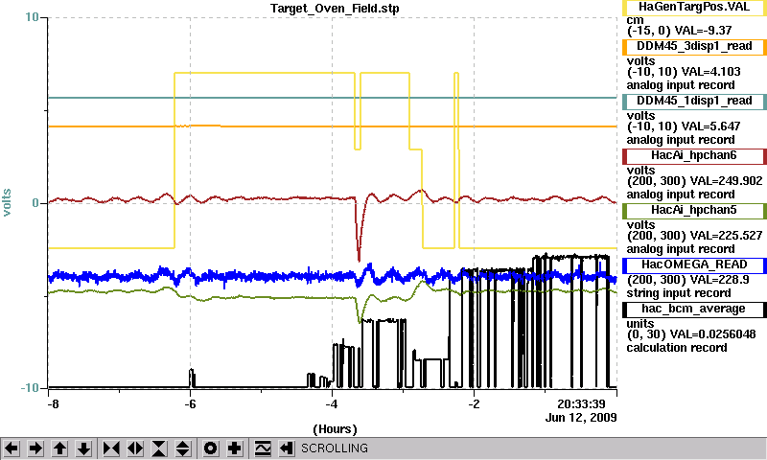Click the VAL=249.902 readout

726,181
